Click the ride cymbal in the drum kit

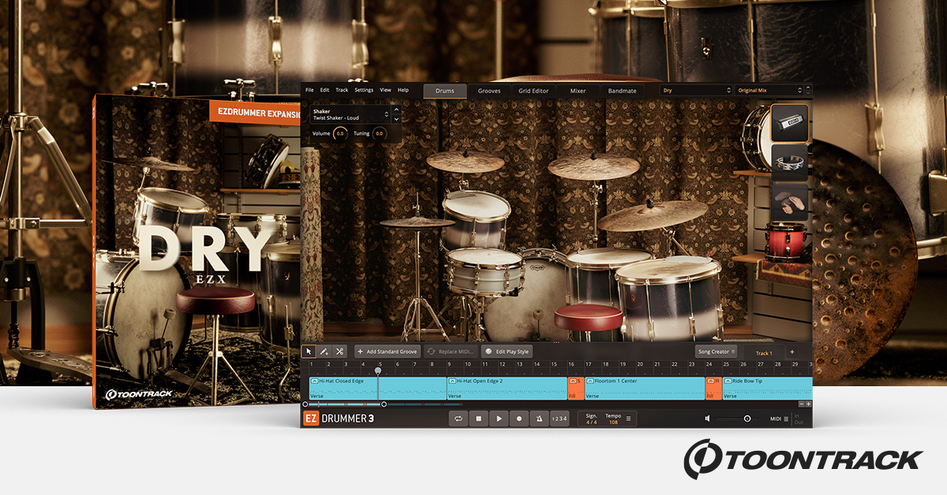click(652, 215)
